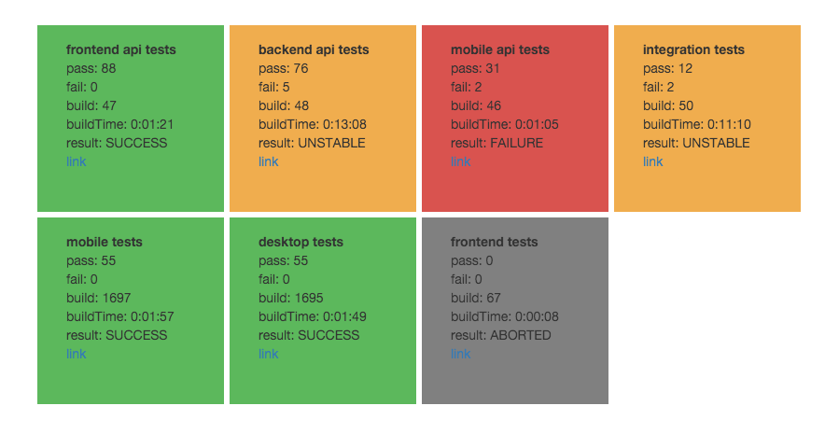Image resolution: width=839 pixels, height=434 pixels.
Task: Open the mobile api tests link
Action: click(460, 161)
